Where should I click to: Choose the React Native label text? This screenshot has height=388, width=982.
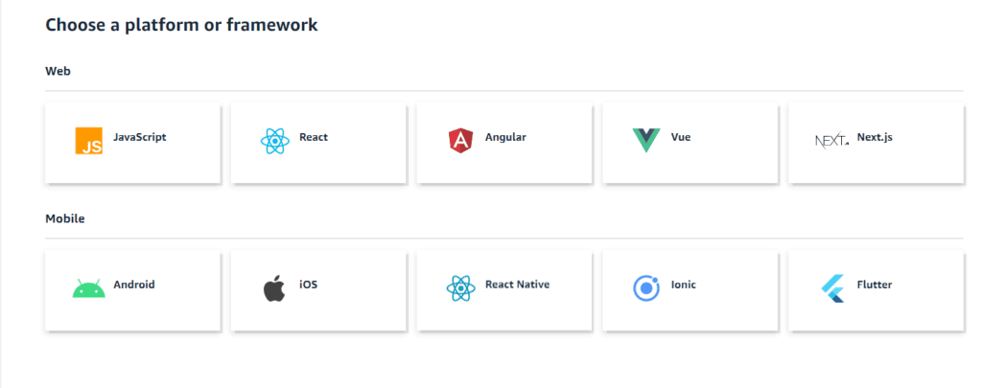[517, 285]
